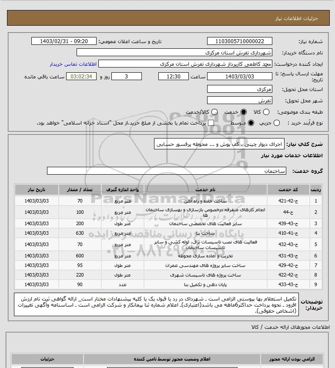The height and width of the screenshot is (368, 335).
Task: Click service code ج-43-439
Action: (288, 223)
